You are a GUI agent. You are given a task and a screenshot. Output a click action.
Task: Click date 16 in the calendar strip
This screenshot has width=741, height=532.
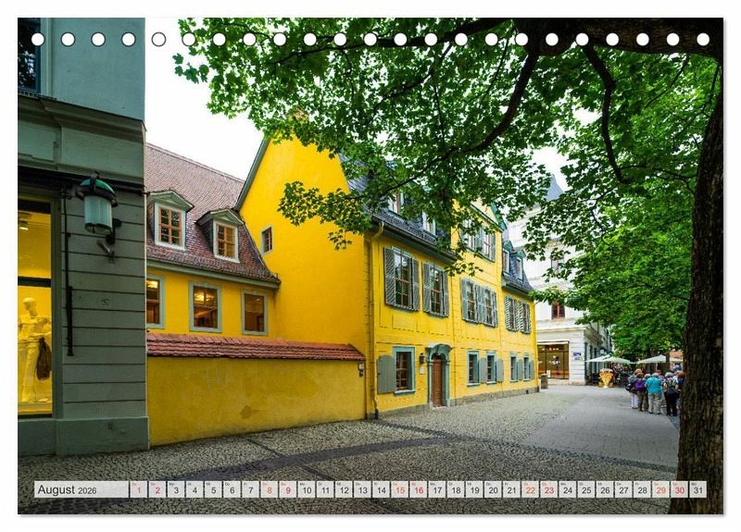(x=418, y=489)
